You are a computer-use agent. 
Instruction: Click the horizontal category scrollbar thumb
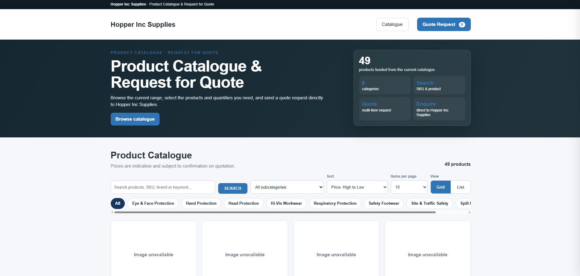(275, 212)
